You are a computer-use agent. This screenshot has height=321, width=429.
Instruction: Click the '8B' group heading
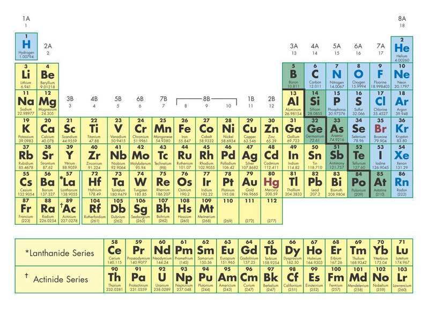point(206,98)
